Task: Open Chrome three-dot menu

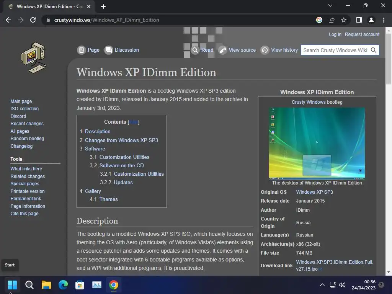Action: [x=384, y=20]
